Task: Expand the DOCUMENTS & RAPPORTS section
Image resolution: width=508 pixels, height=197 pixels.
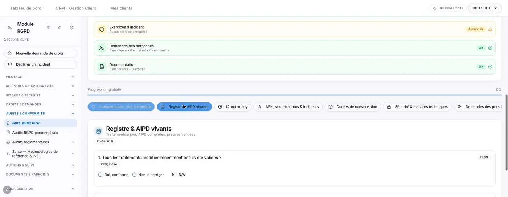Action: 41,174
